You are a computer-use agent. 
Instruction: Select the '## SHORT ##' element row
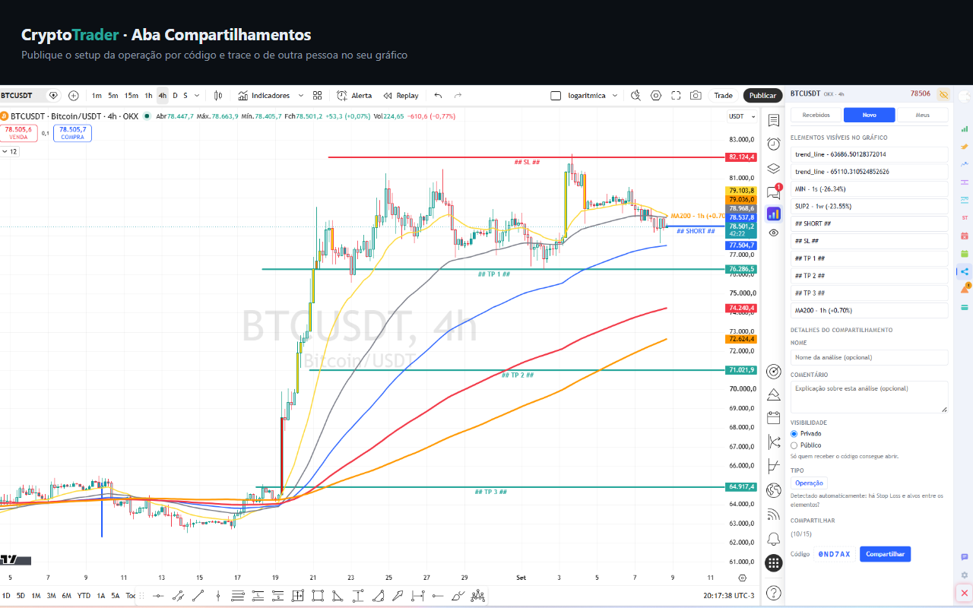[870, 223]
